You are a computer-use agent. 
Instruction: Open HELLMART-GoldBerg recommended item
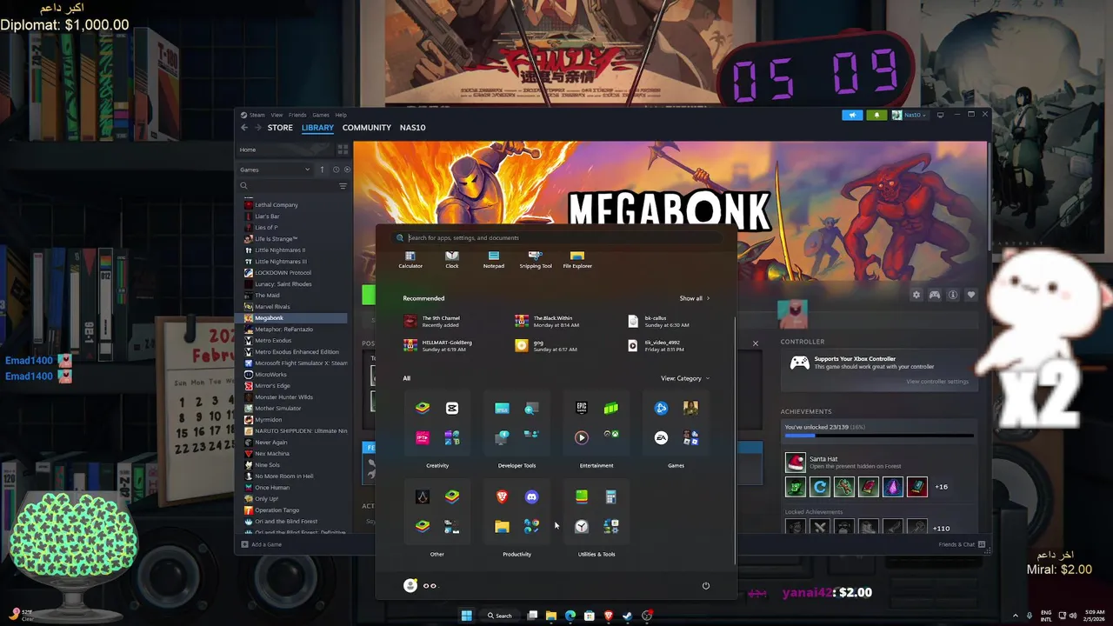point(438,345)
